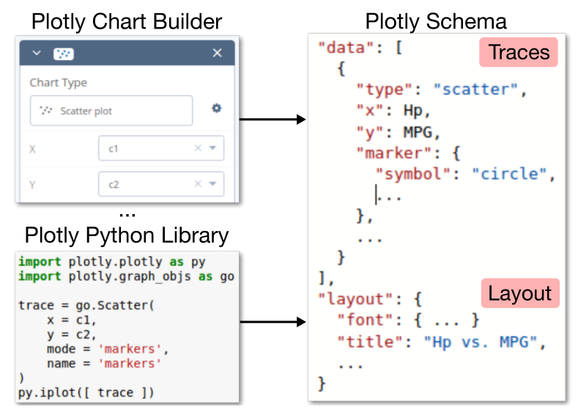The image size is (578, 415).
Task: Clear the X column c1 selection
Action: pos(198,148)
